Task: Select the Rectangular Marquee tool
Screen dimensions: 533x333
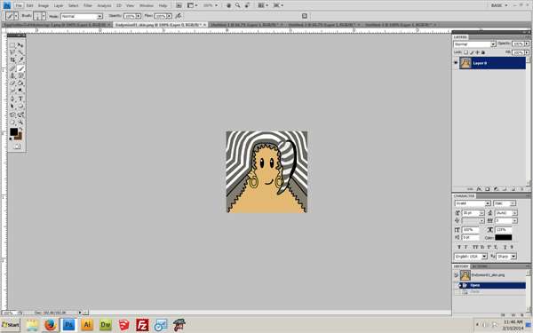Action: [x=12, y=45]
